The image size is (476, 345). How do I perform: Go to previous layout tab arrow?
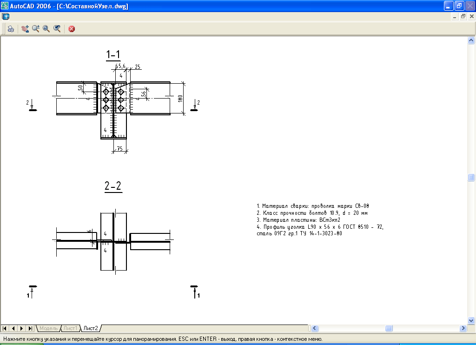point(13,328)
